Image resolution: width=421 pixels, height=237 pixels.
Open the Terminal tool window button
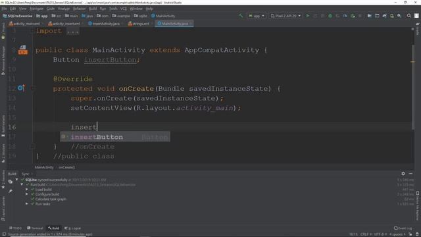coord(35,228)
